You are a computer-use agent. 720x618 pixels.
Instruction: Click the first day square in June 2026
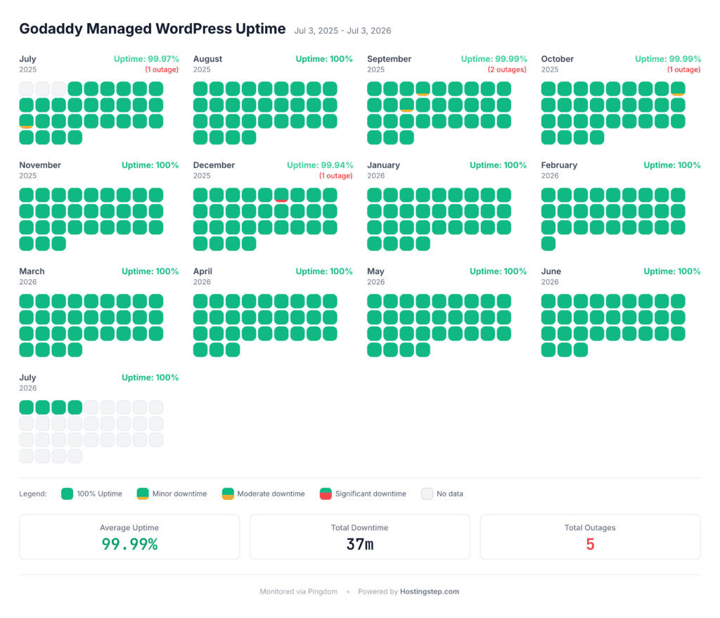548,301
